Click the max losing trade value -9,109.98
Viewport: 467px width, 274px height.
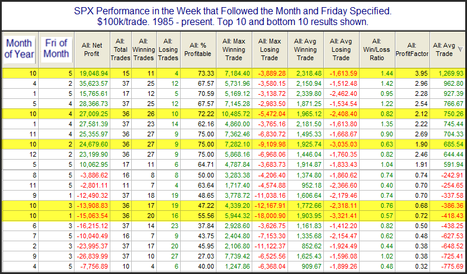pyautogui.click(x=273, y=144)
